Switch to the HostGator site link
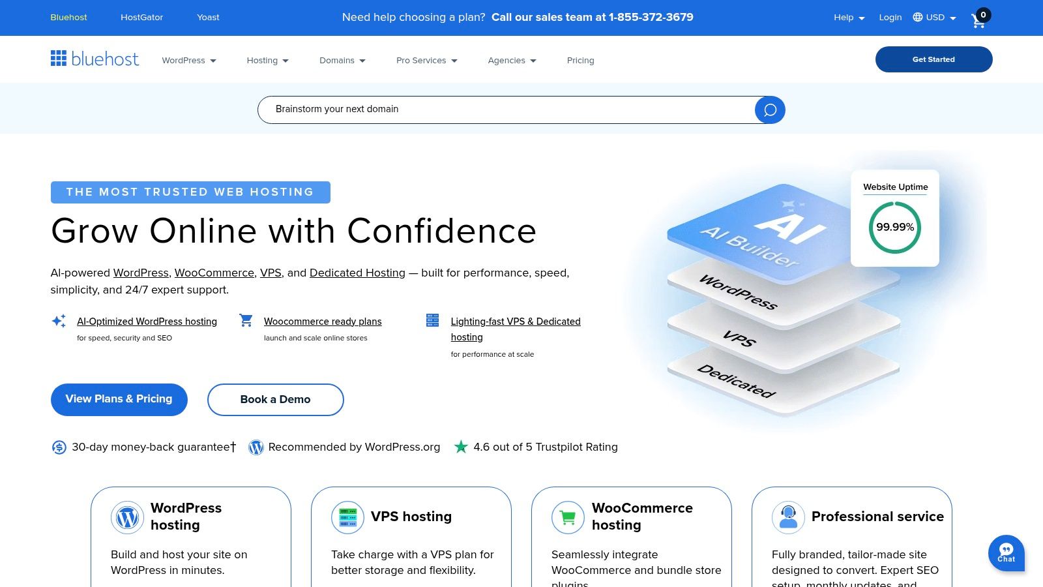Image resolution: width=1043 pixels, height=587 pixels. point(141,17)
